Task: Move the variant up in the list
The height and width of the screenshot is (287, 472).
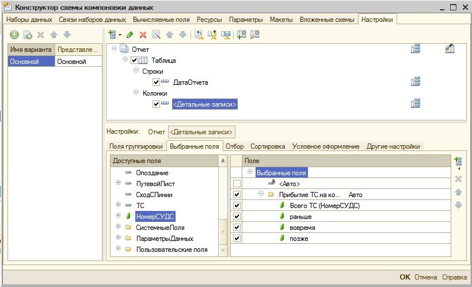Action: coord(54,35)
